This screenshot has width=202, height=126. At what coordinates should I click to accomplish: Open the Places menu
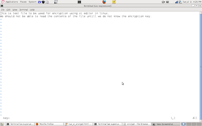coord(23,2)
